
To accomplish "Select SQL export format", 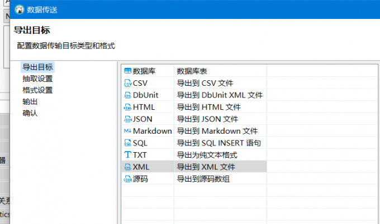I will coord(140,143).
